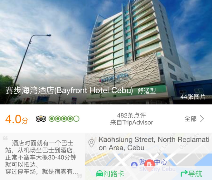Tap the TripAdvisor owl logo
The image size is (212, 180).
click(41, 119)
